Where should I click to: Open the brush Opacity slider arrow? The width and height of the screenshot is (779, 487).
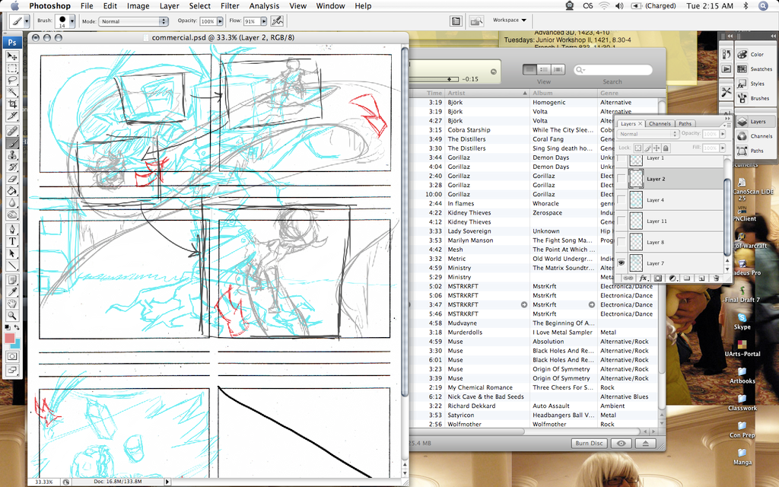[220, 21]
